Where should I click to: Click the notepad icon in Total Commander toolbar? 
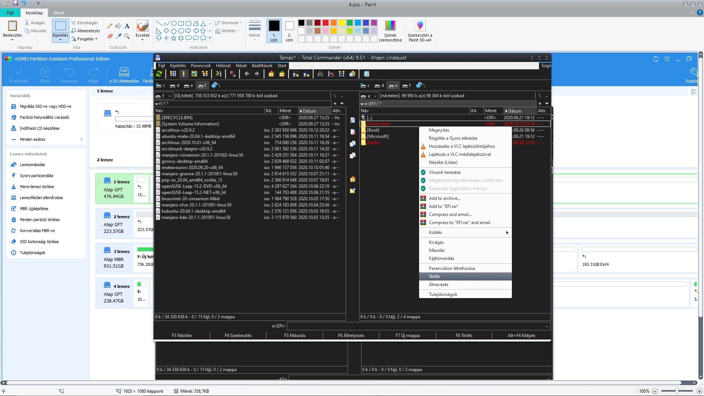(366, 74)
